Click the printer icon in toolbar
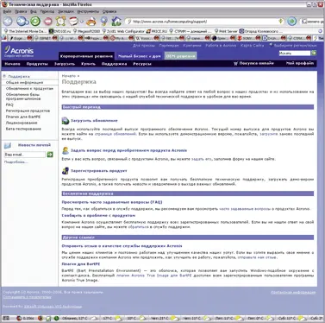325x323 pixels. tap(91, 22)
